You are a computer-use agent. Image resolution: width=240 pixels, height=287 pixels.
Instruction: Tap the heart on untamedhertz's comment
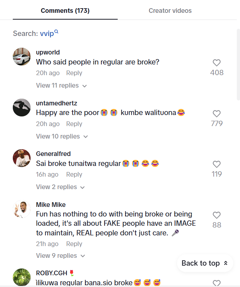tap(217, 114)
